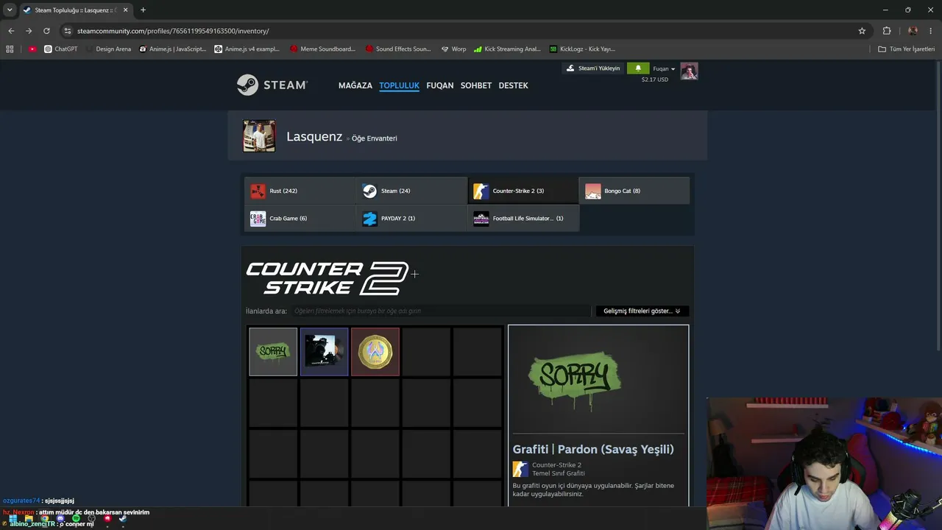This screenshot has height=530, width=942.
Task: Open the MAĞAZA store menu
Action: 355,85
